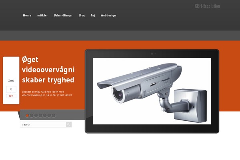Image resolution: width=240 pixels, height=160 pixels.
Task: Select the second slider dot
Action: point(32,116)
